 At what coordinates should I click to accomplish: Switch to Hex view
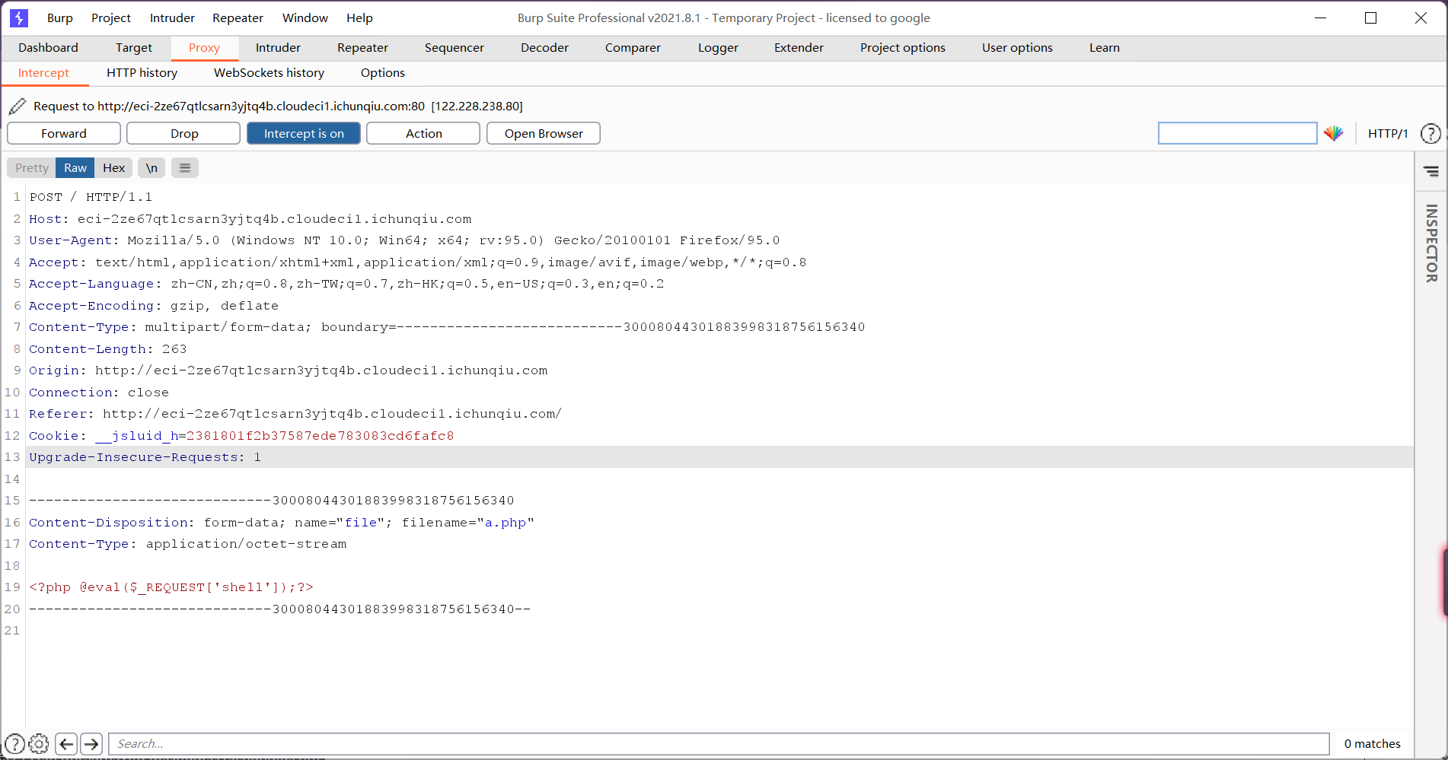tap(113, 167)
